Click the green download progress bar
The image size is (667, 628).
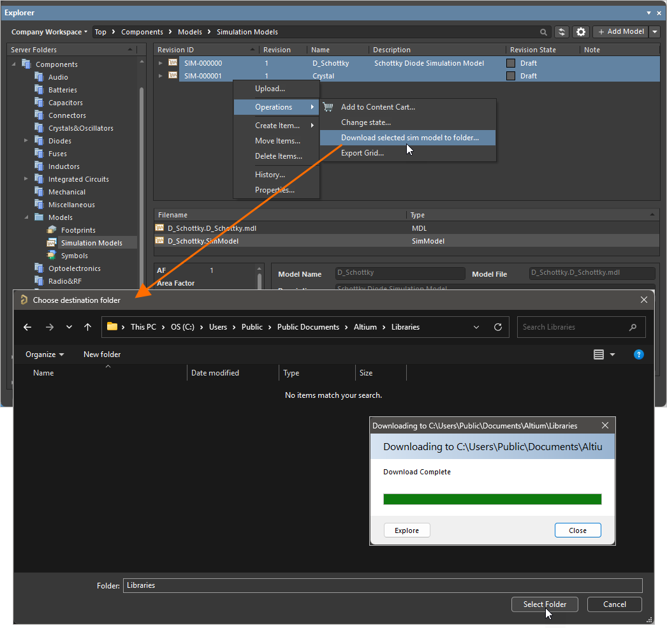(492, 499)
